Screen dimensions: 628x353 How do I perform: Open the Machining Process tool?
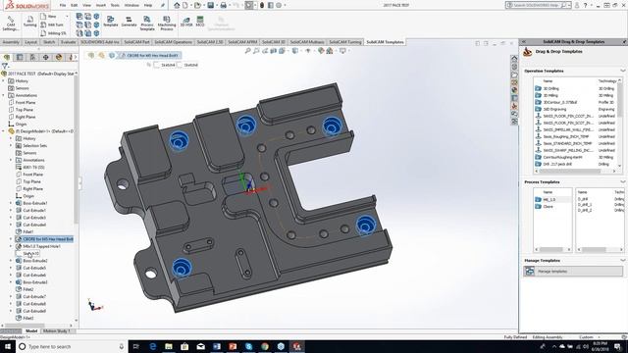pyautogui.click(x=167, y=24)
